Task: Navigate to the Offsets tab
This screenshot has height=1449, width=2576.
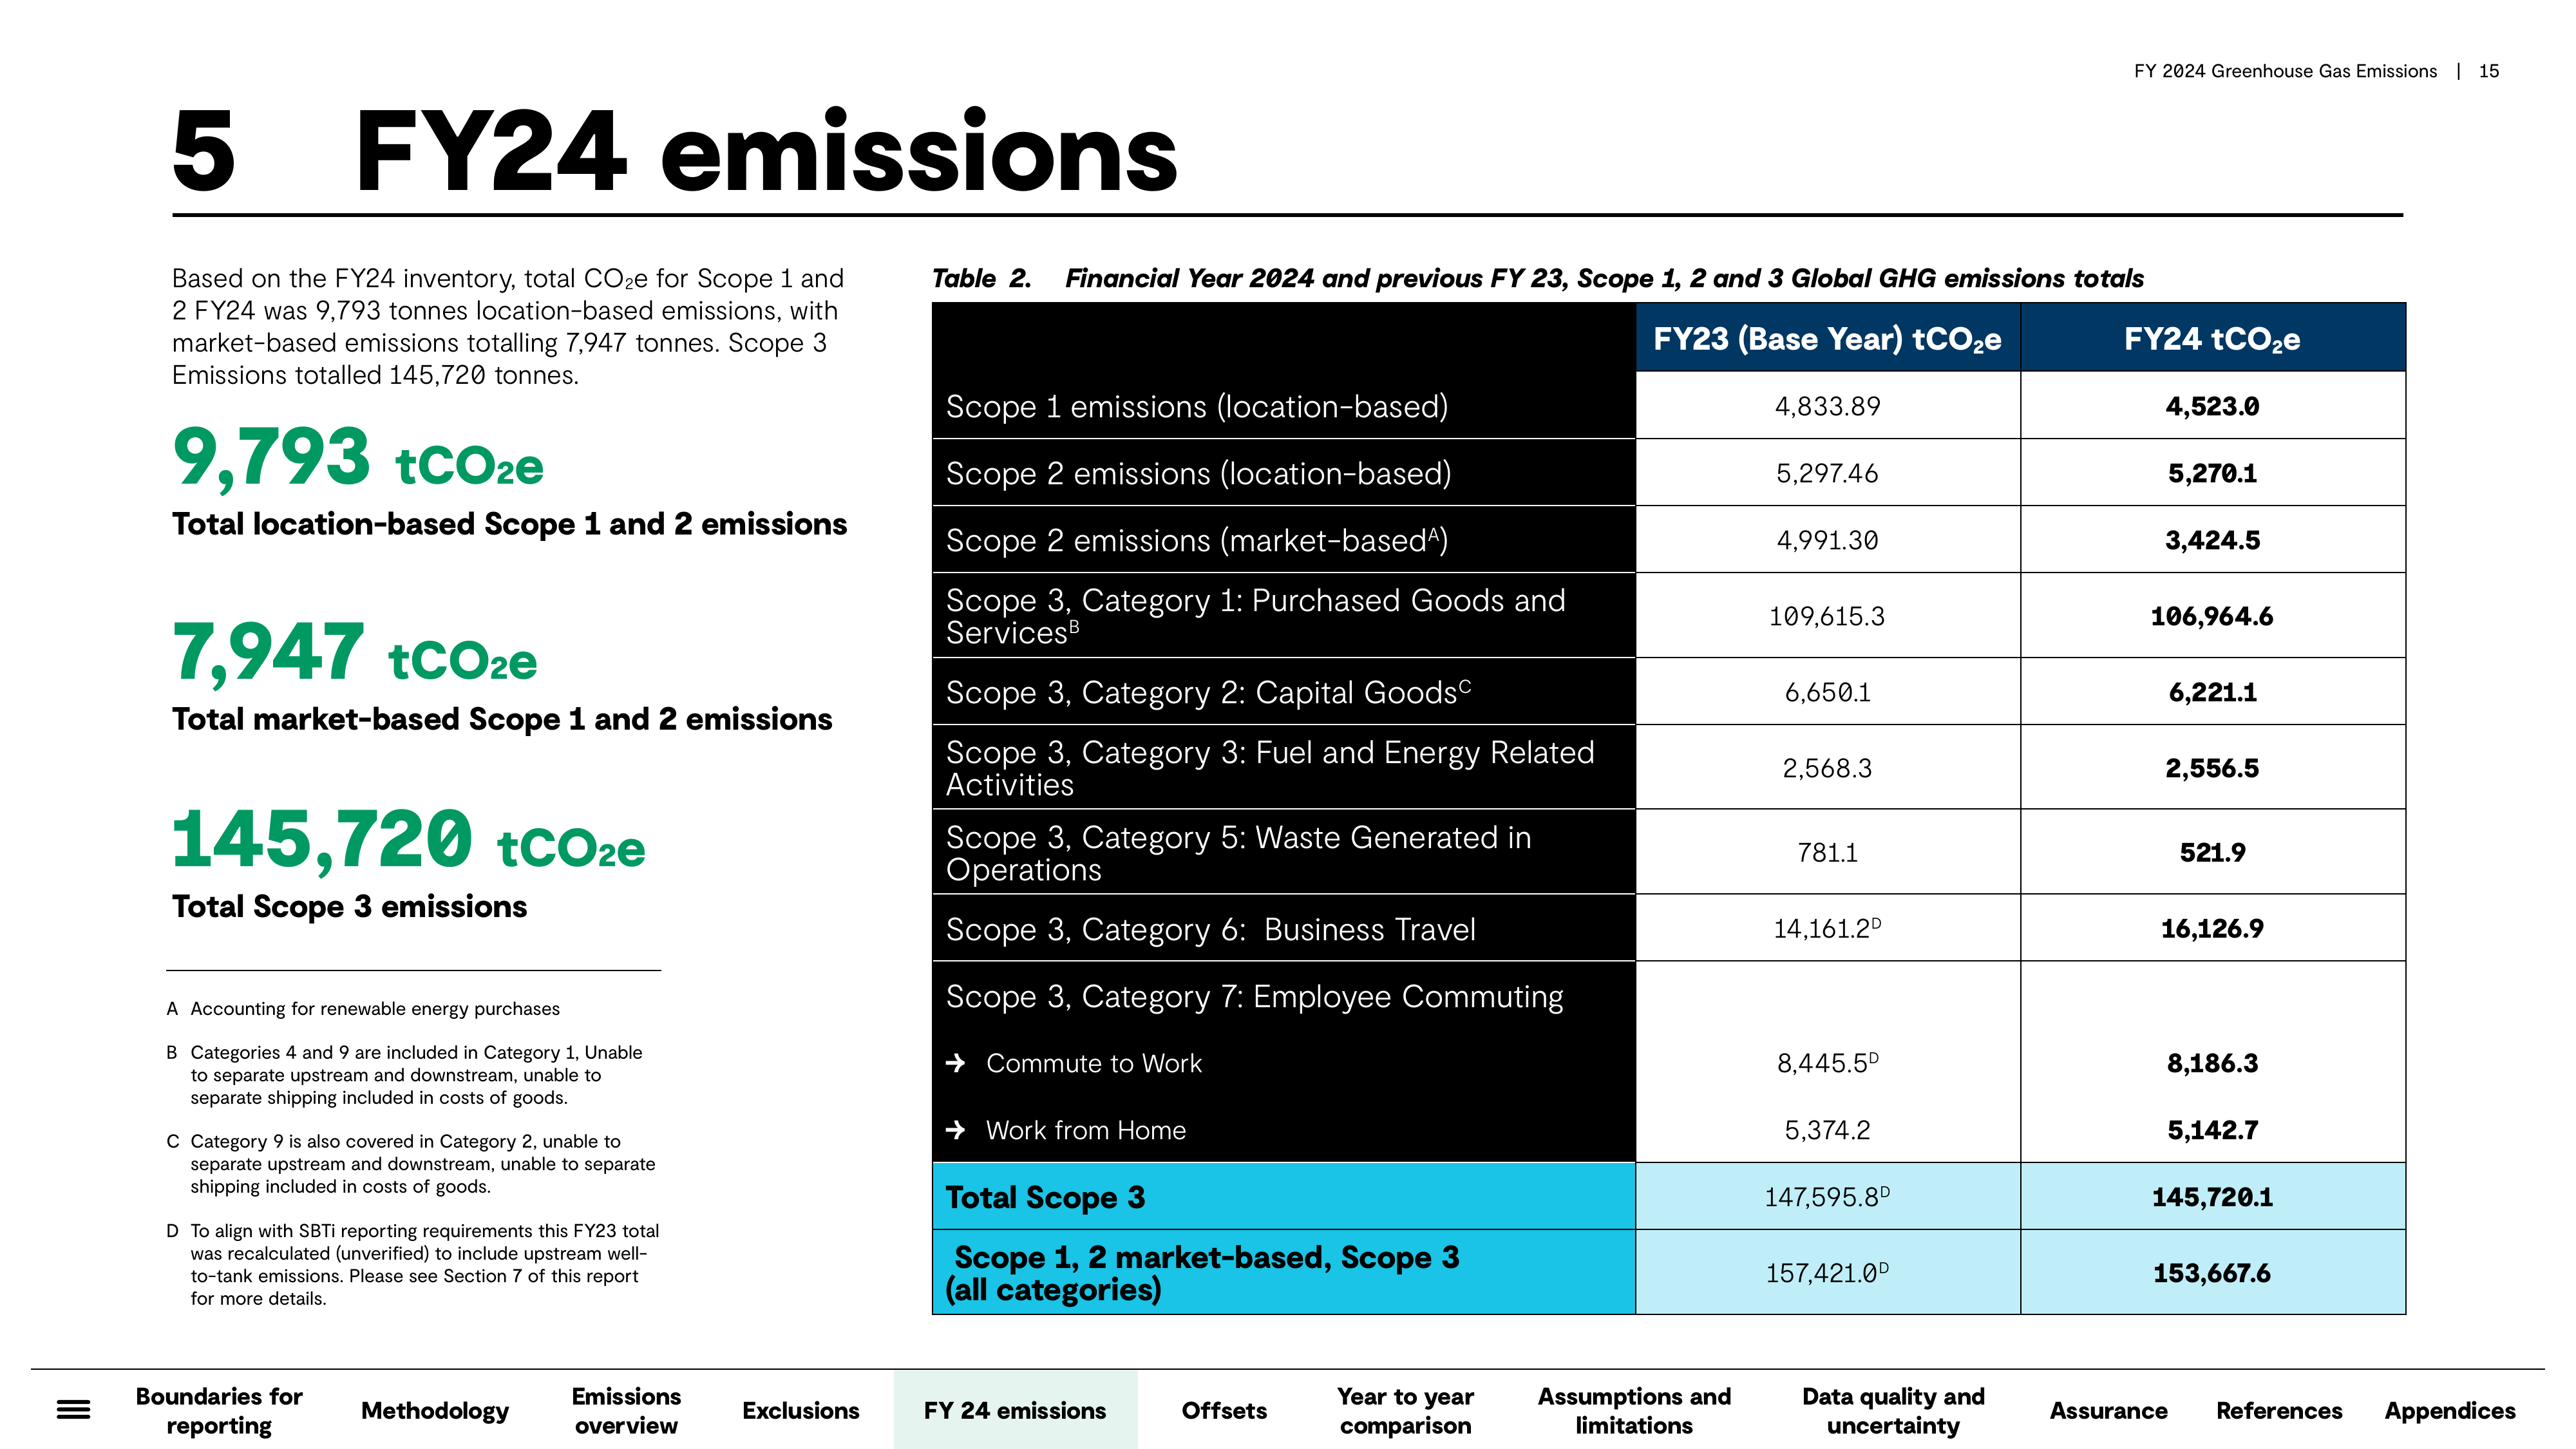Action: pyautogui.click(x=1224, y=1410)
